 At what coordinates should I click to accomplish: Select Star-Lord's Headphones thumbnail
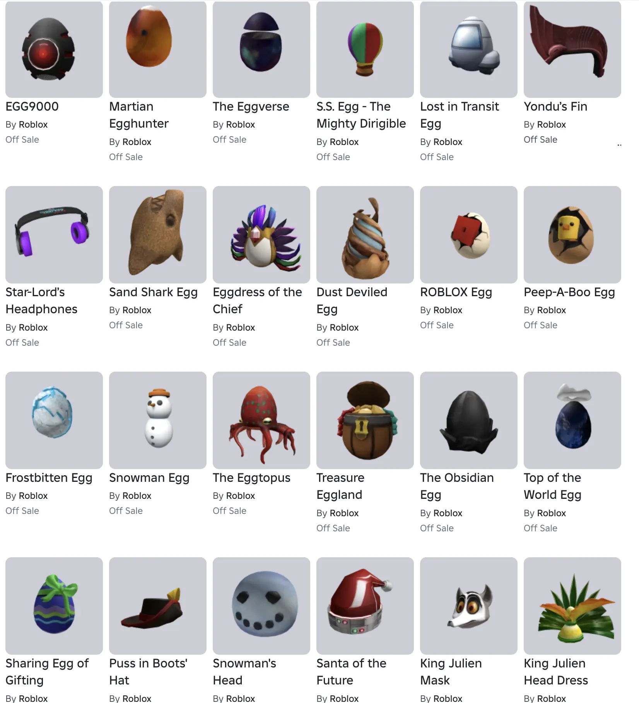54,235
